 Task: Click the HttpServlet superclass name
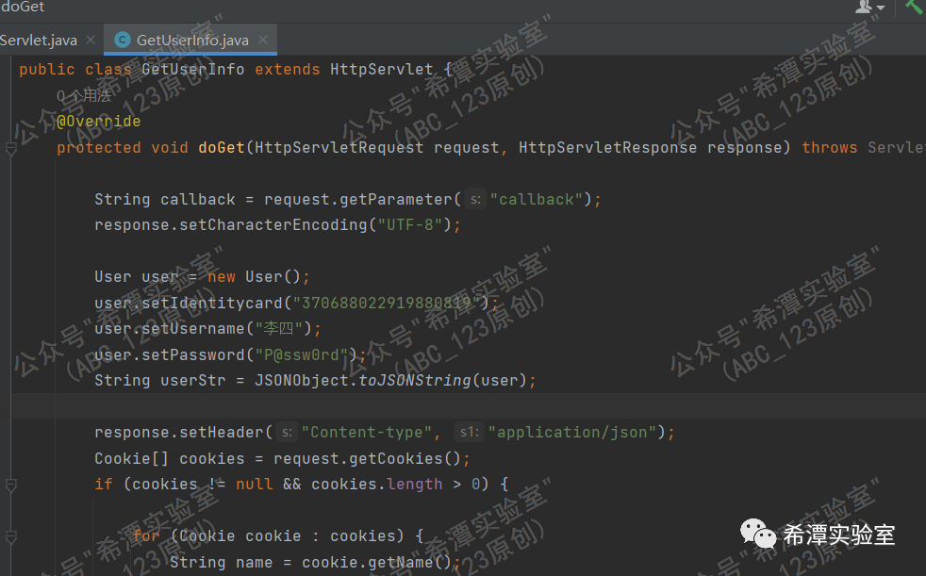point(382,70)
